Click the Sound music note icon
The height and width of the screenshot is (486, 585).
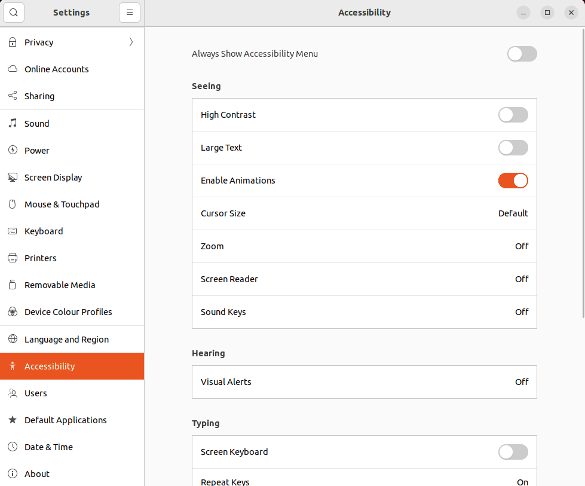13,123
